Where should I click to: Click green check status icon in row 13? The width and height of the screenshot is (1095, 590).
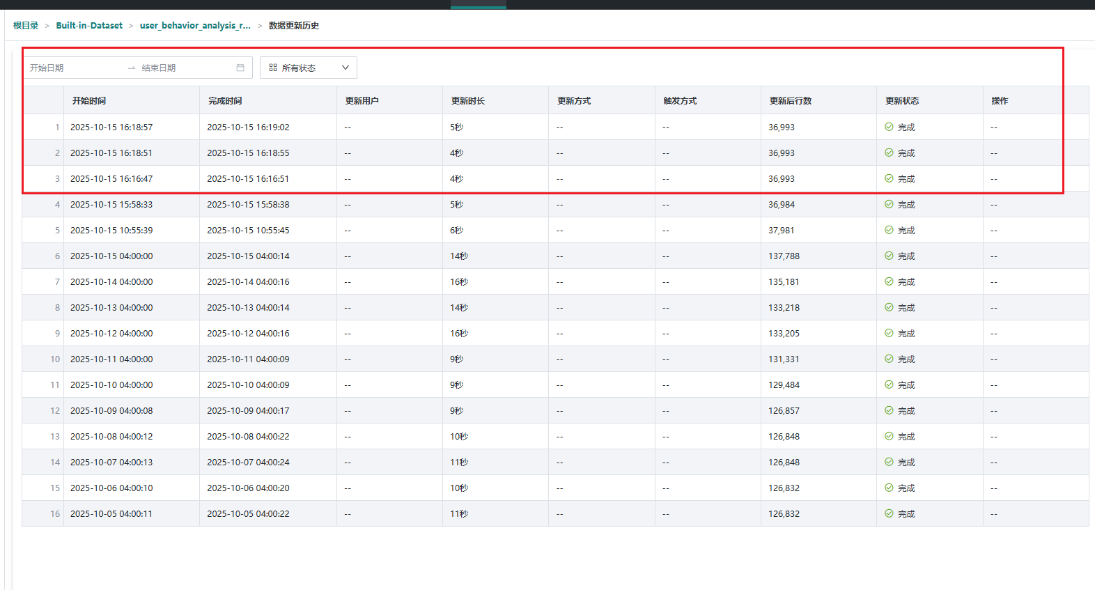tap(889, 436)
